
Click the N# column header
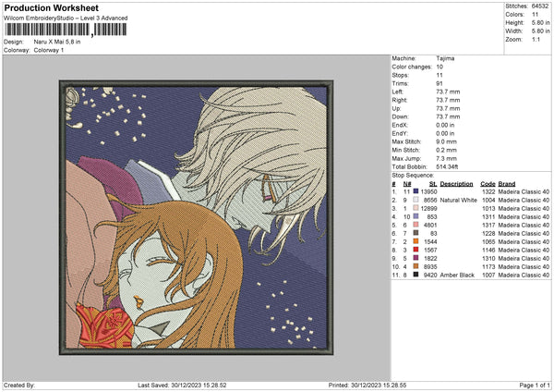click(407, 184)
